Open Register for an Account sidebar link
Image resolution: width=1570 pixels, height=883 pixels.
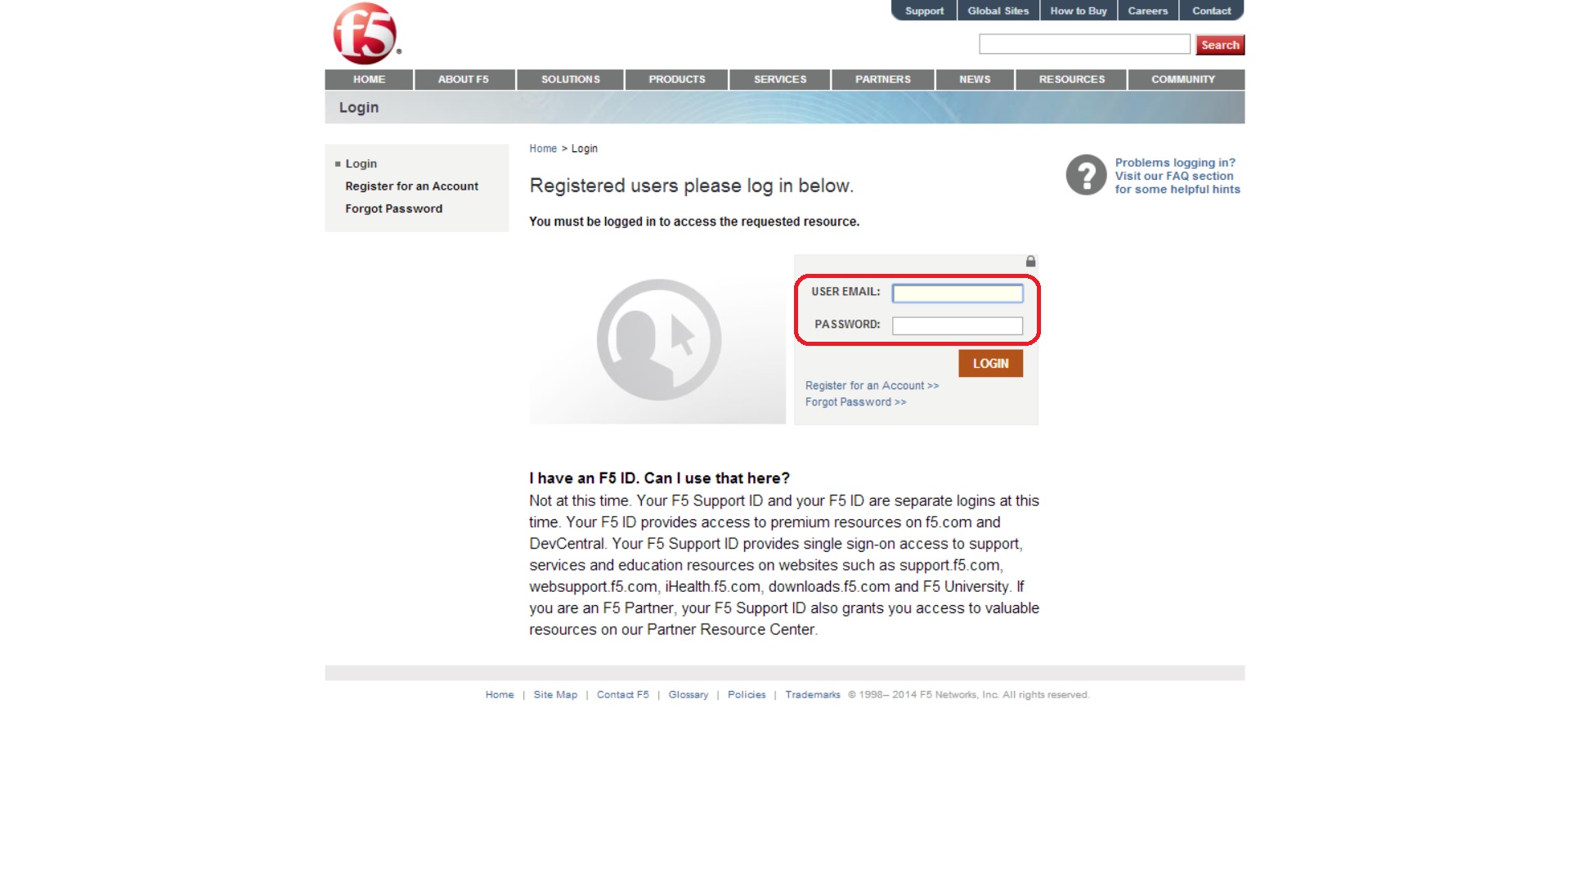coord(411,186)
